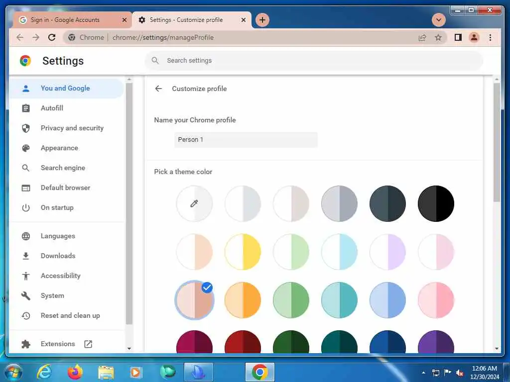Select the orange theme swatch

(x=243, y=300)
